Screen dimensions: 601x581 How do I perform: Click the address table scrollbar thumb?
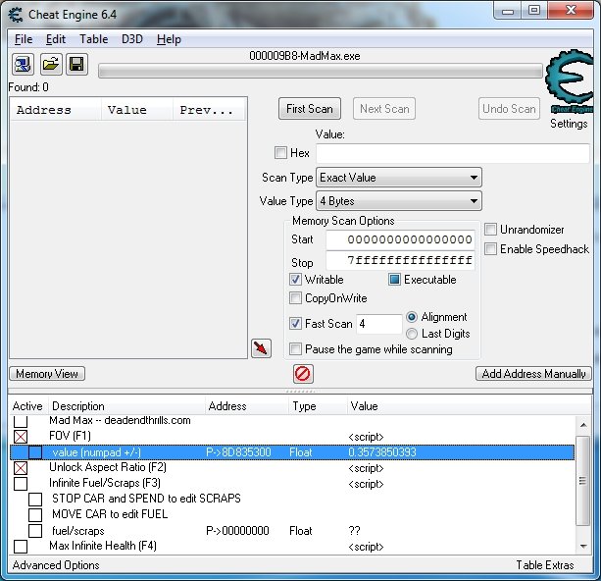[x=582, y=481]
